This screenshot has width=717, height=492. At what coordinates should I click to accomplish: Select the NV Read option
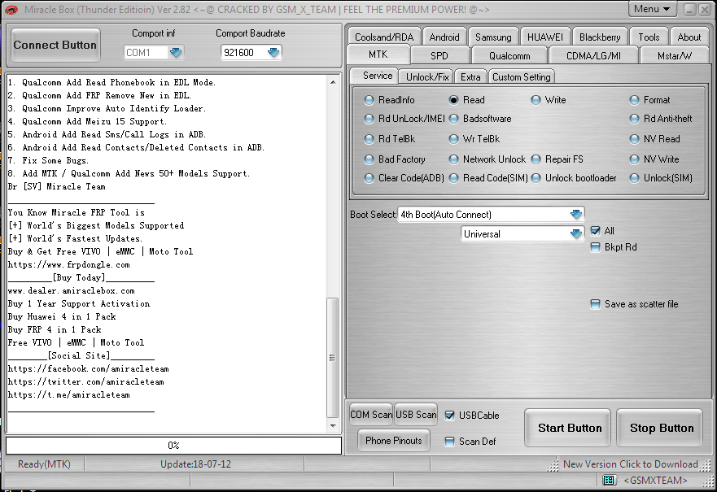pyautogui.click(x=634, y=139)
